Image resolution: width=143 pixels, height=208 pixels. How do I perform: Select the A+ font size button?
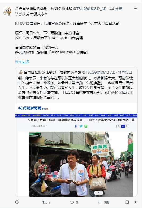(127, 126)
